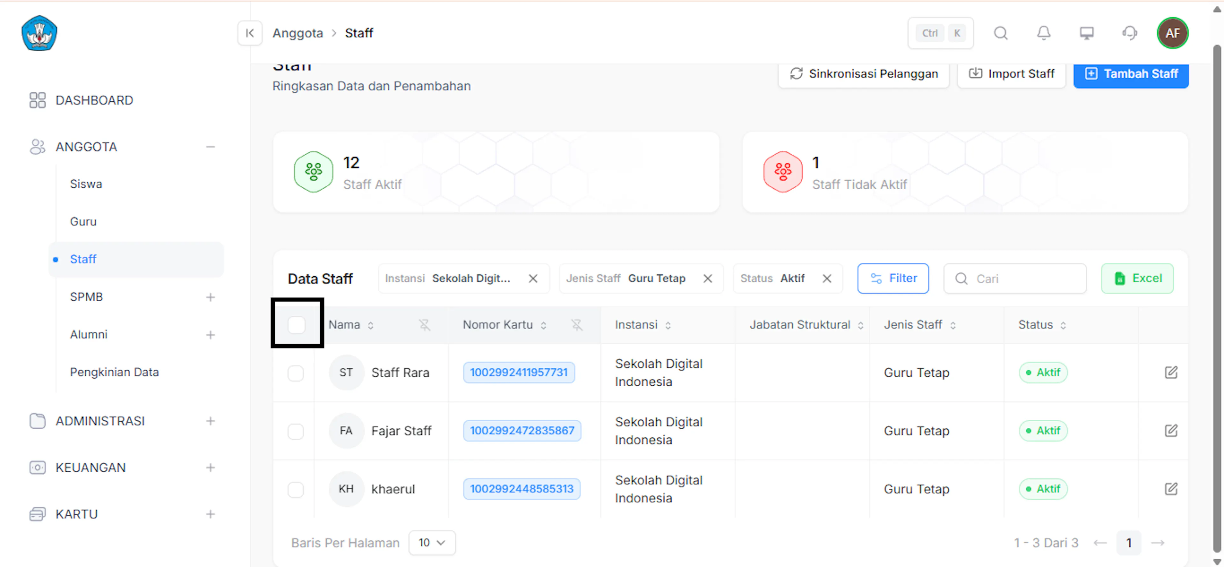Screen dimensions: 1224x567
Task: Go to the previous page arrow
Action: pyautogui.click(x=1099, y=543)
